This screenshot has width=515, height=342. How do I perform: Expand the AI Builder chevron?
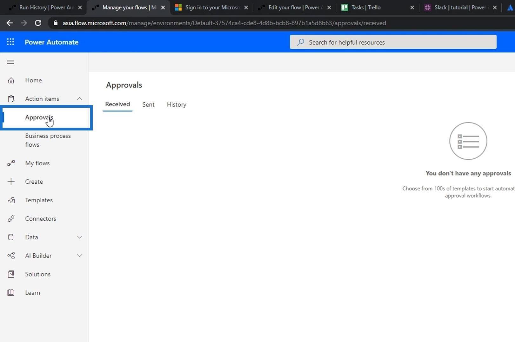(79, 256)
